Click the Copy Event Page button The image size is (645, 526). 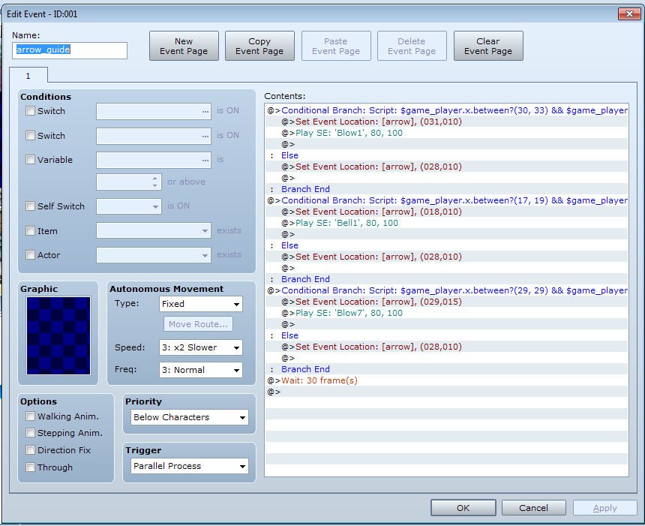(259, 46)
